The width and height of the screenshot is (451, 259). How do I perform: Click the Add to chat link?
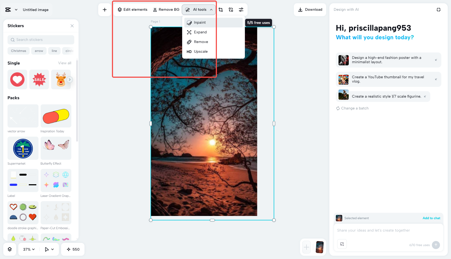431,218
